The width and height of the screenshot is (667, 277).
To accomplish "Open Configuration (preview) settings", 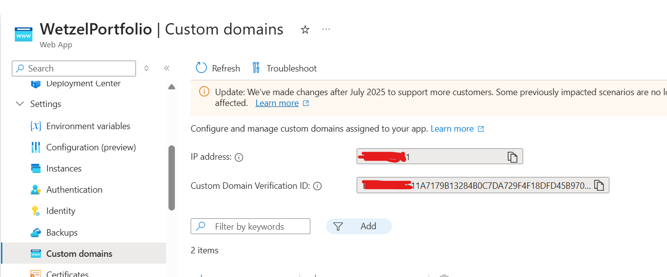I will [91, 147].
